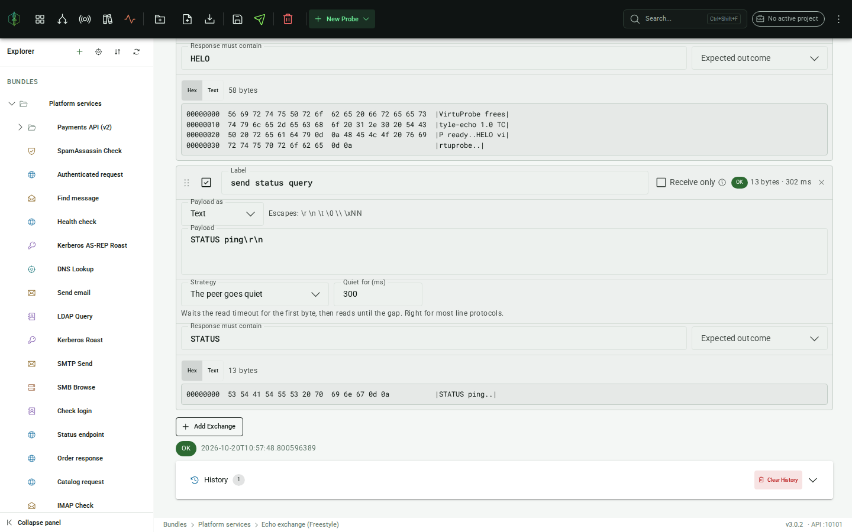Screen dimensions: 852x532
Task: Collapse the Platform services bundle
Action: tap(11, 103)
